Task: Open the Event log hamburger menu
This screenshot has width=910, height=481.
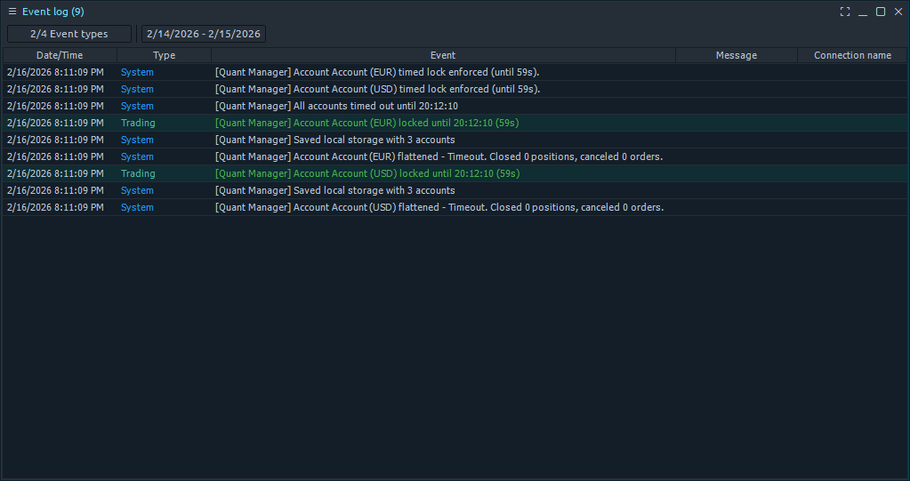Action: click(12, 12)
